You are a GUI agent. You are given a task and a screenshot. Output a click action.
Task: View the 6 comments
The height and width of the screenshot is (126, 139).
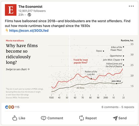110,107
